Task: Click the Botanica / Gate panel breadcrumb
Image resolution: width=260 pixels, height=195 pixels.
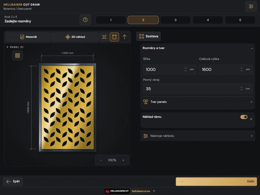Action: 18,9
